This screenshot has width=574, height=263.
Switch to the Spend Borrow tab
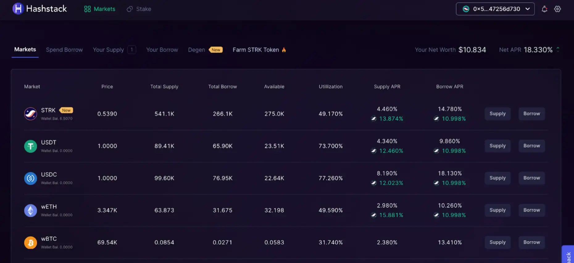pos(64,50)
